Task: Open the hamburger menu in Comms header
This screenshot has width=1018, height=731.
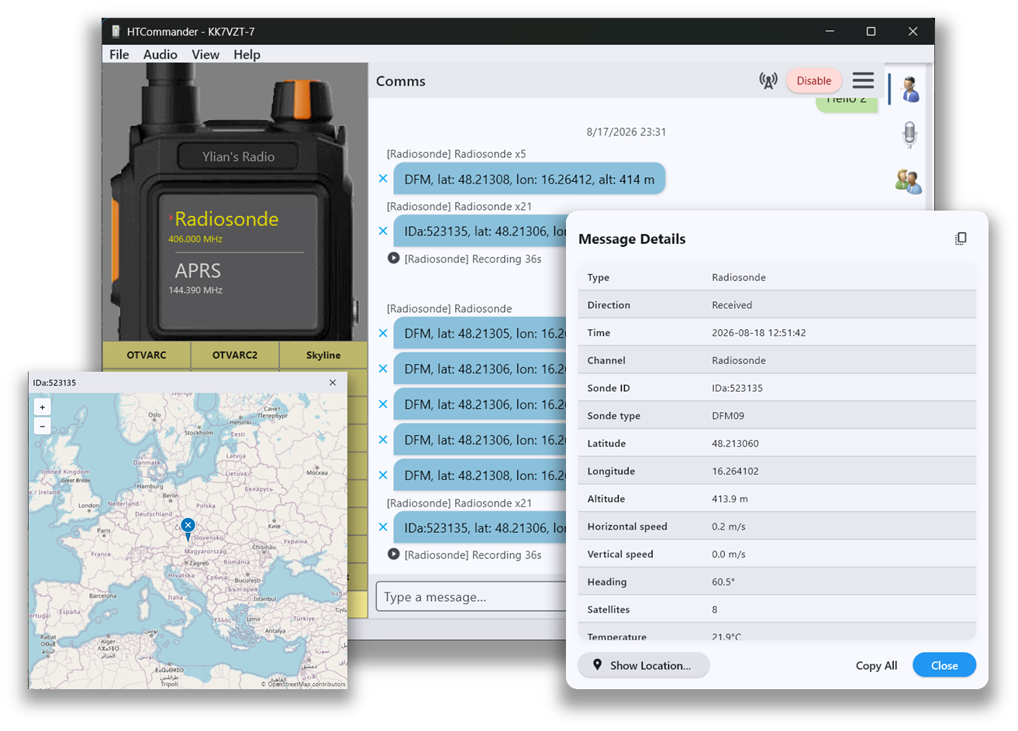Action: [863, 80]
